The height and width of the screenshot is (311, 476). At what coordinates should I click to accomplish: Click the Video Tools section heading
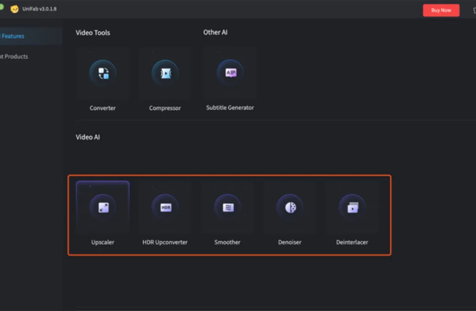tap(93, 33)
